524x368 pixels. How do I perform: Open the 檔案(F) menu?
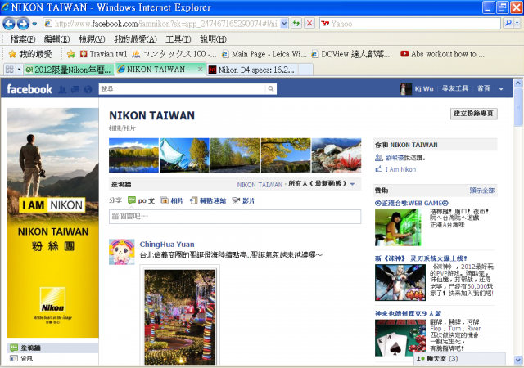[23, 39]
